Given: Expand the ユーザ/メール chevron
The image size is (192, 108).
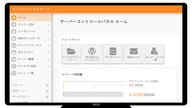Looking at the screenshot, I should pos(49,32).
